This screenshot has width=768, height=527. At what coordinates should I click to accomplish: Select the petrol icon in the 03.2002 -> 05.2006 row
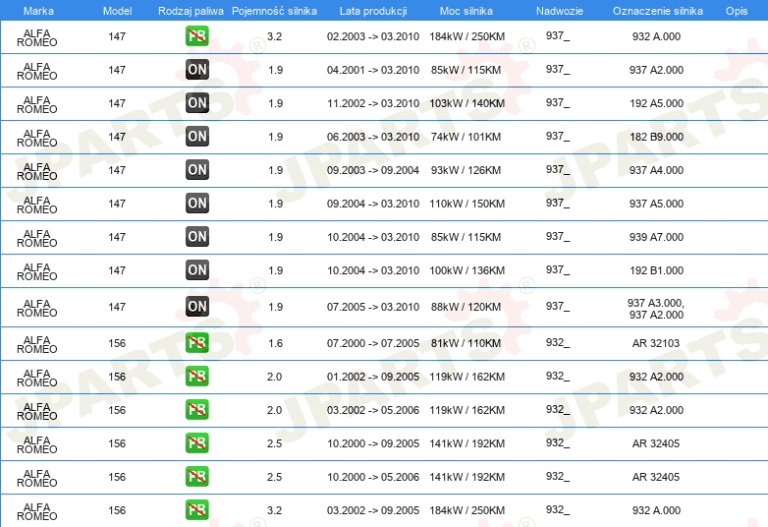pyautogui.click(x=196, y=409)
